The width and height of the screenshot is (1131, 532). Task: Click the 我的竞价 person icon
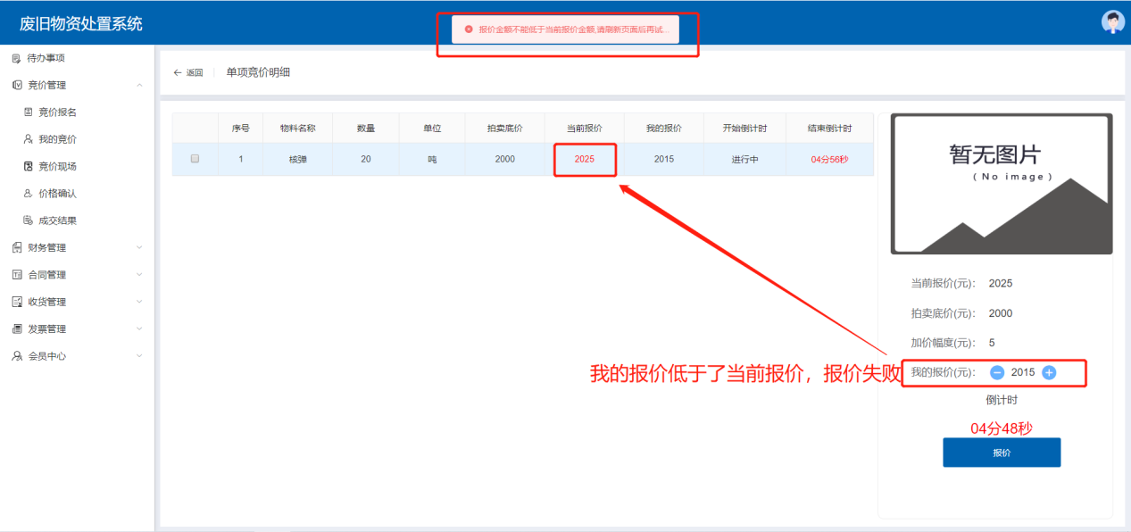tap(28, 139)
